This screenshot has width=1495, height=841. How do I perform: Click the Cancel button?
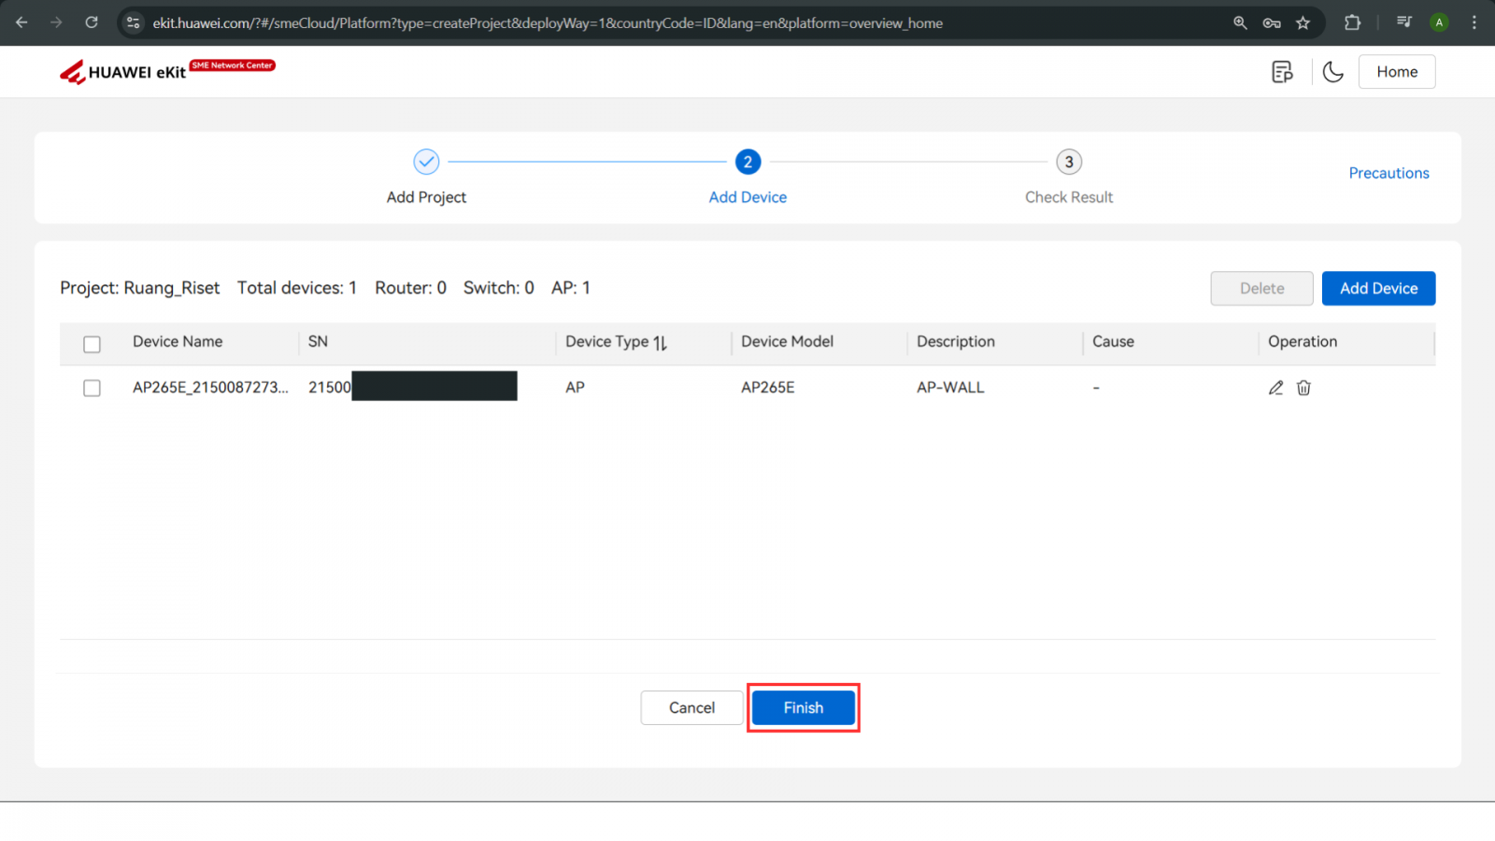click(691, 708)
